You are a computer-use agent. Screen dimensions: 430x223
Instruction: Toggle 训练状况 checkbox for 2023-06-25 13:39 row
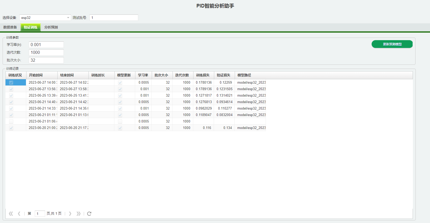coord(11,96)
